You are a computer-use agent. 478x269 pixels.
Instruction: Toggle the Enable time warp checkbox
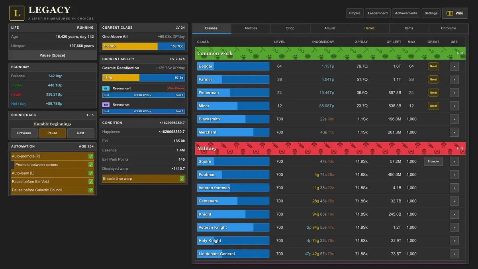(x=182, y=179)
